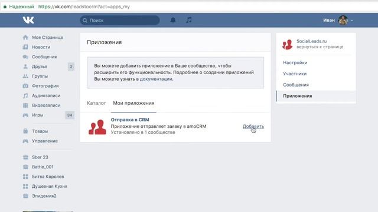Go to Моя Страница
This screenshot has height=212, width=378.
pos(47,37)
